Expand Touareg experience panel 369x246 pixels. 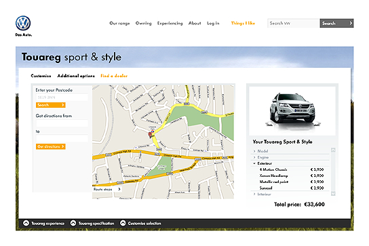point(43,223)
